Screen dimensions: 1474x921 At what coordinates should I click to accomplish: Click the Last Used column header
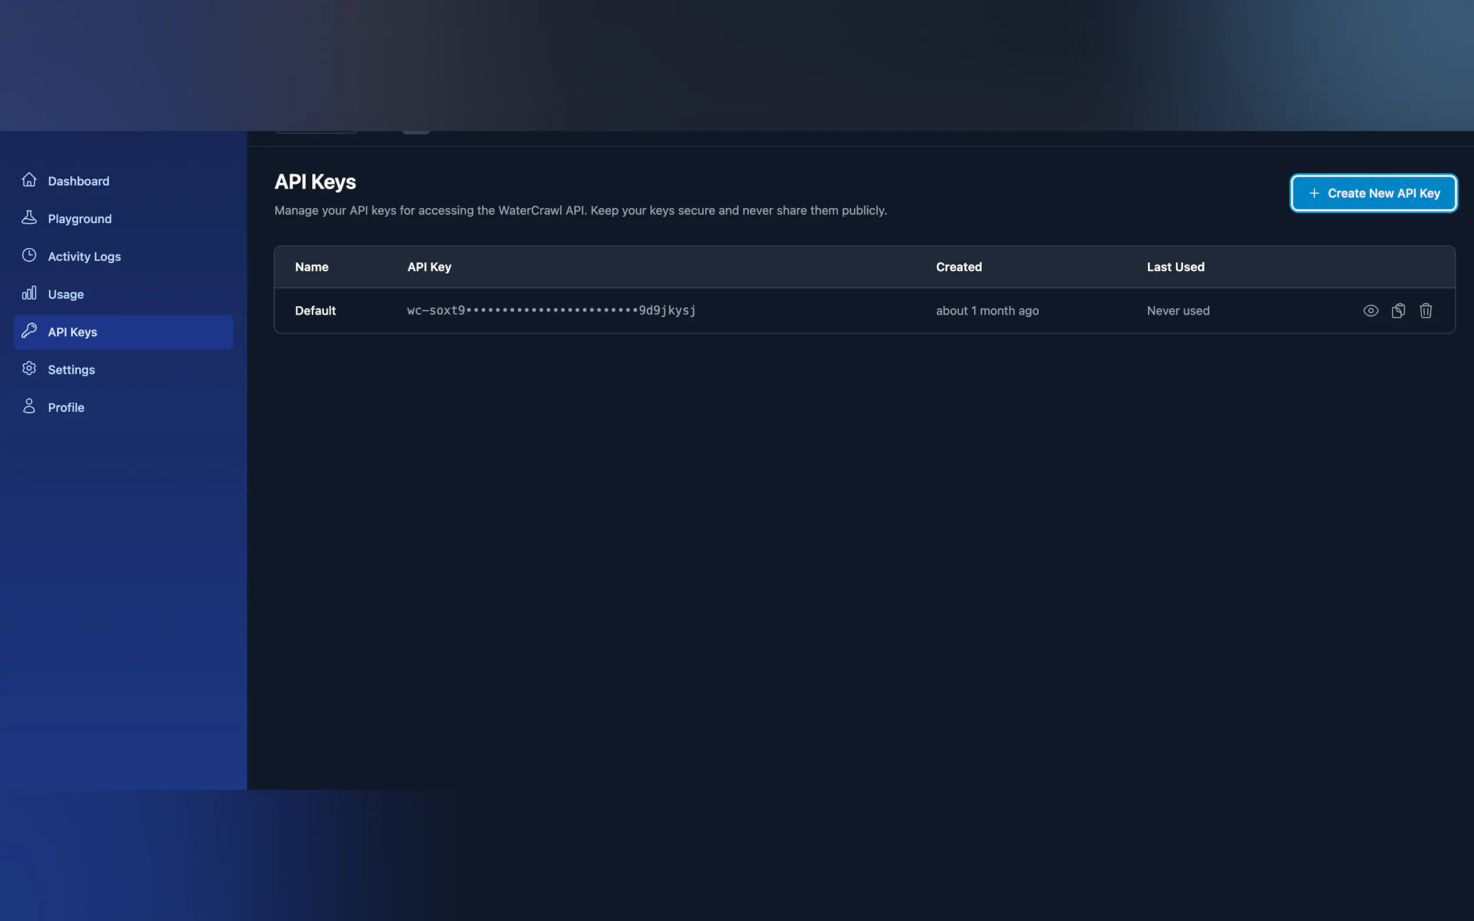[1175, 267]
